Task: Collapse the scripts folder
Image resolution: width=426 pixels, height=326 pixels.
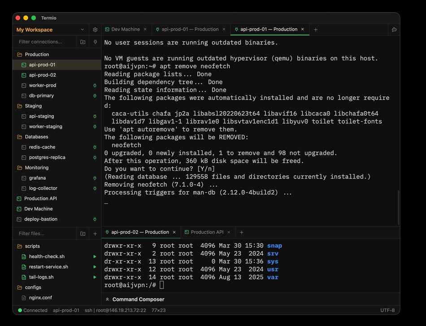Action: pyautogui.click(x=57, y=246)
